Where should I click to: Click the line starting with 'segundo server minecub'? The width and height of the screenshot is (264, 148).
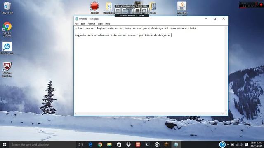pyautogui.click(x=123, y=35)
